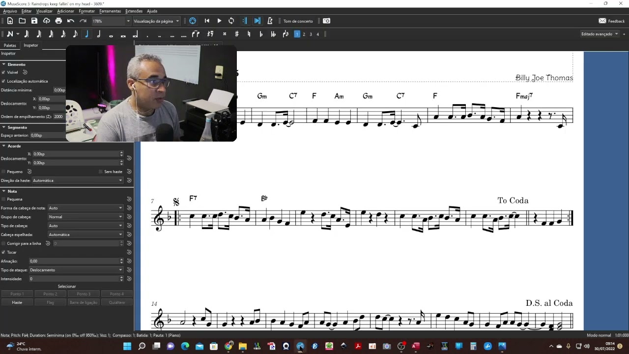This screenshot has width=629, height=354.
Task: Apply the natural accidental
Action: 249,34
